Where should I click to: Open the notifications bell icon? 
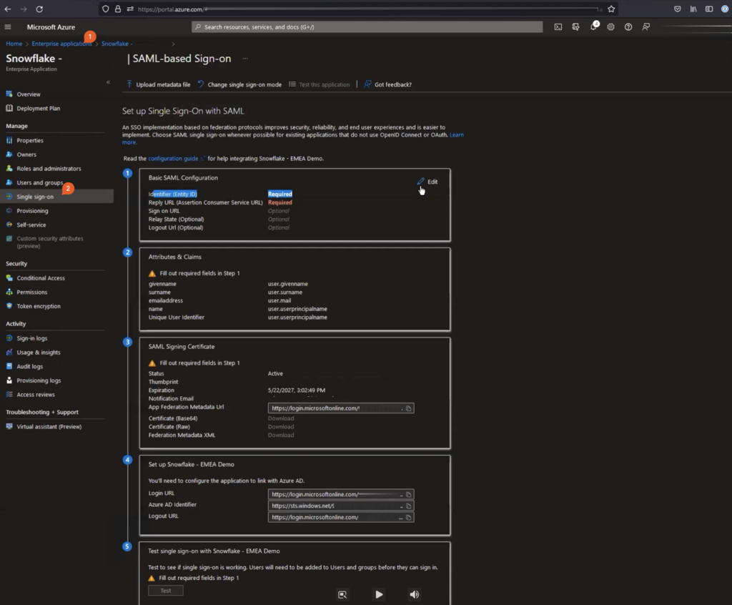point(593,27)
